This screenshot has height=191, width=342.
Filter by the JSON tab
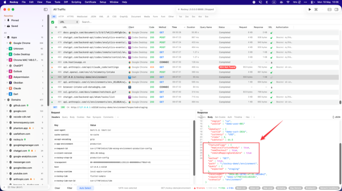pos(93,17)
